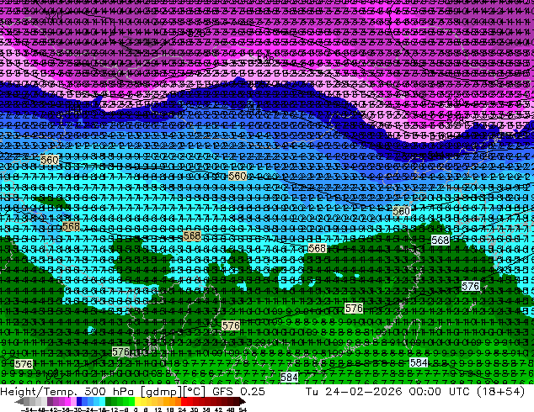Click the 'GFS 0.25' model label
Viewport: 534px width, 412px height.
(x=238, y=392)
